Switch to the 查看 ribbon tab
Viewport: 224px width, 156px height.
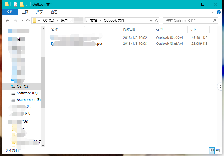click(x=54, y=12)
